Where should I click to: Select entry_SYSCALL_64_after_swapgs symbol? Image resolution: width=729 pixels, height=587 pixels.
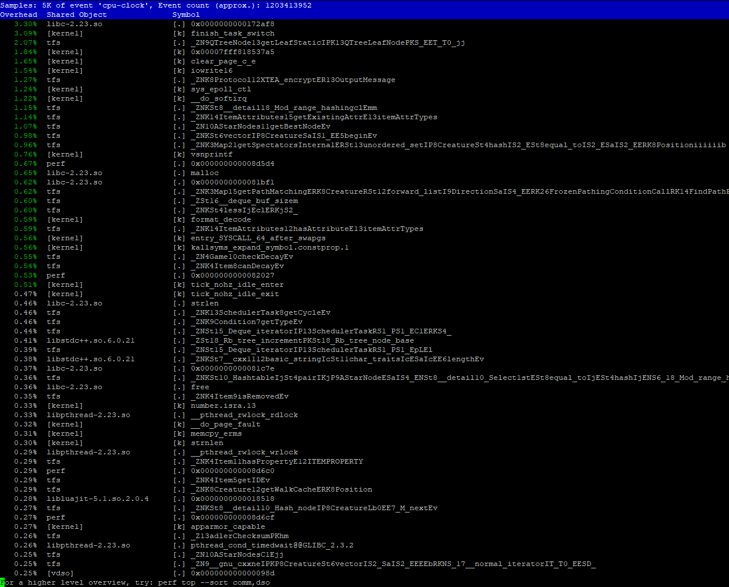258,238
